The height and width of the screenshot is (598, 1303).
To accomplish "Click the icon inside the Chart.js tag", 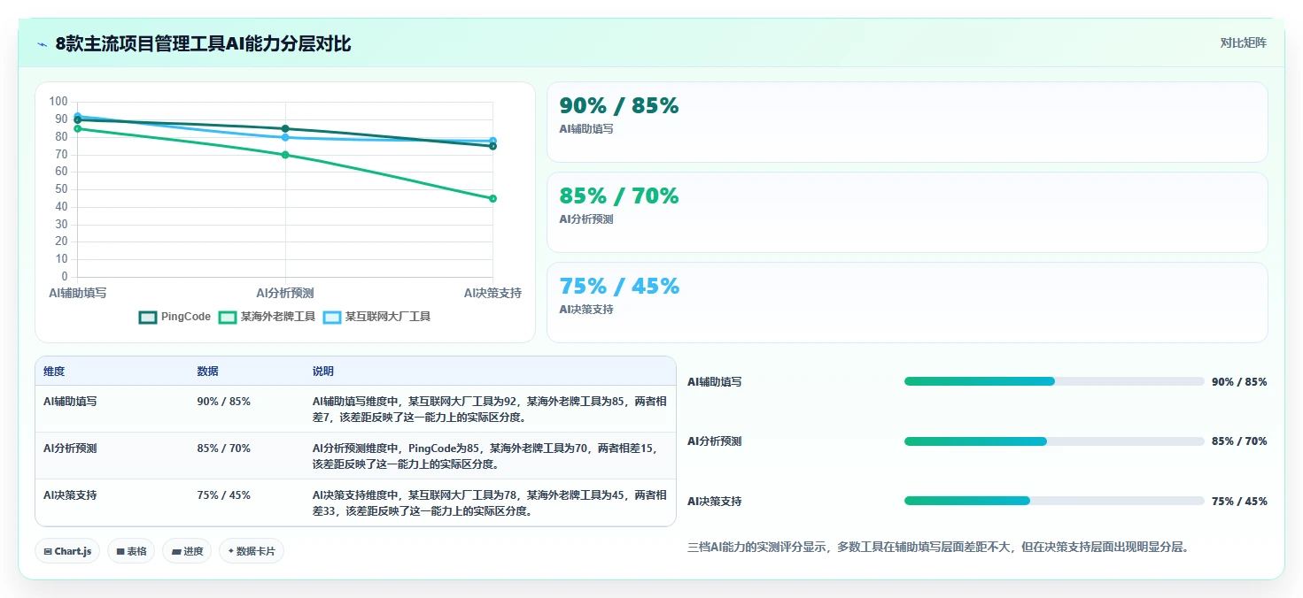I will pos(48,551).
